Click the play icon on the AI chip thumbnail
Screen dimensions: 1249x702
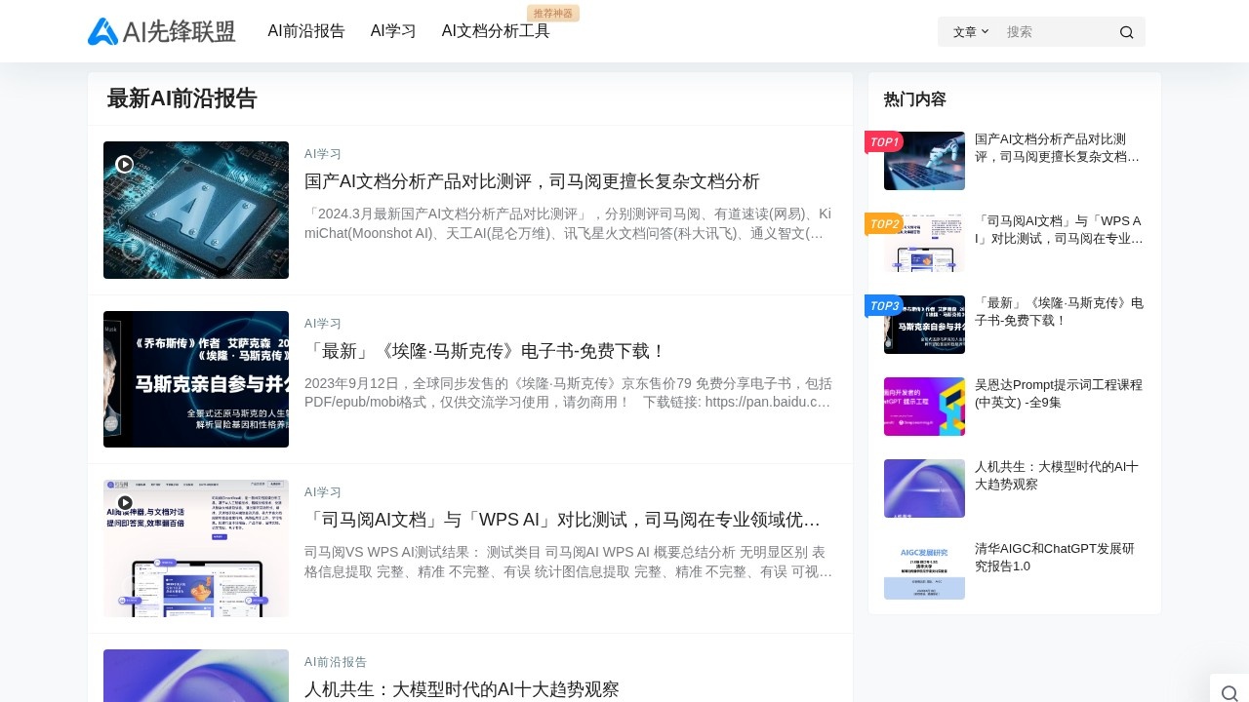(124, 165)
